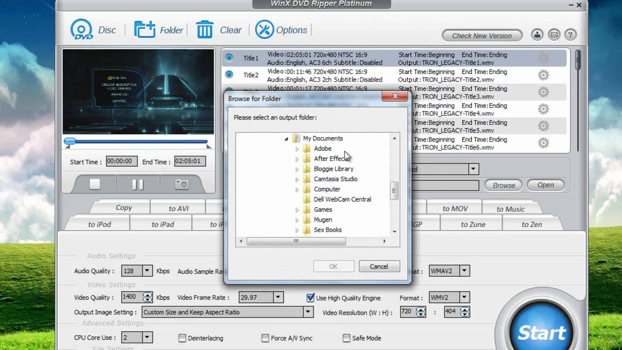Open WMV2 video format dropdown
The height and width of the screenshot is (350, 622).
[x=465, y=297]
